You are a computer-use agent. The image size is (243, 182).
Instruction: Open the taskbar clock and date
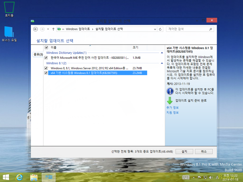[x=230, y=177]
